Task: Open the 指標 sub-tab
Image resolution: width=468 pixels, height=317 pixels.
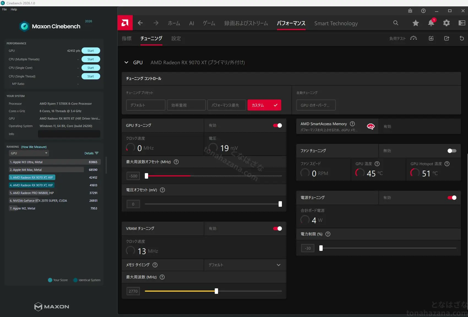Action: pos(127,38)
